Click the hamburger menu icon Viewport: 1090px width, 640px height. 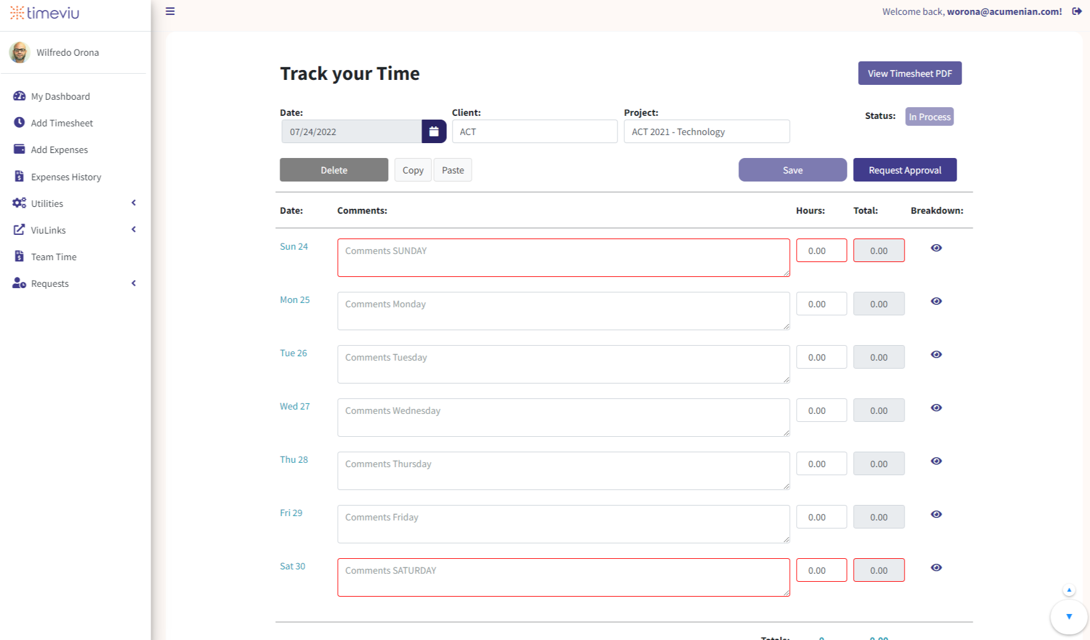coord(170,12)
